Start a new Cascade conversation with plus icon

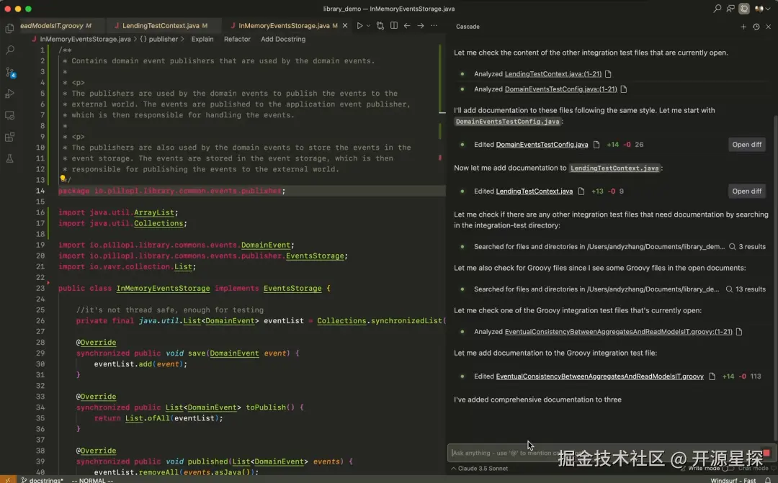coord(743,27)
